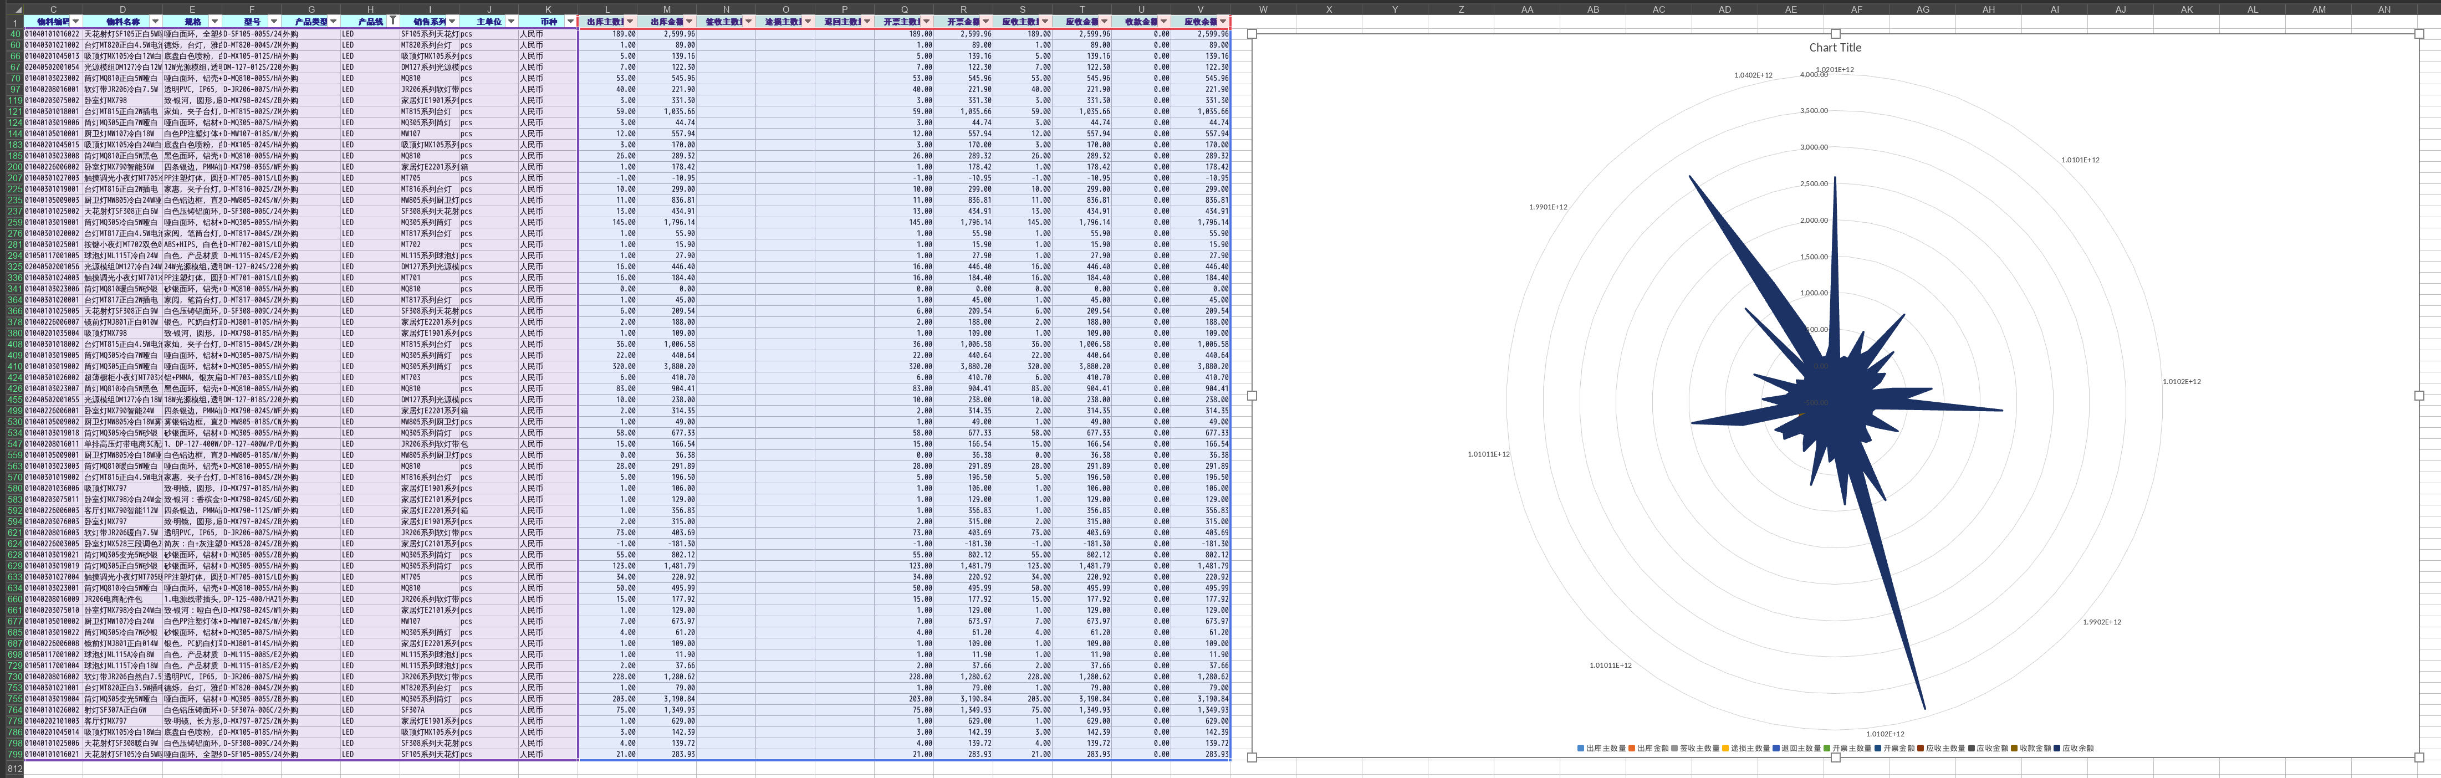Open the filter dropdown for 出库主数量 column

click(x=630, y=21)
